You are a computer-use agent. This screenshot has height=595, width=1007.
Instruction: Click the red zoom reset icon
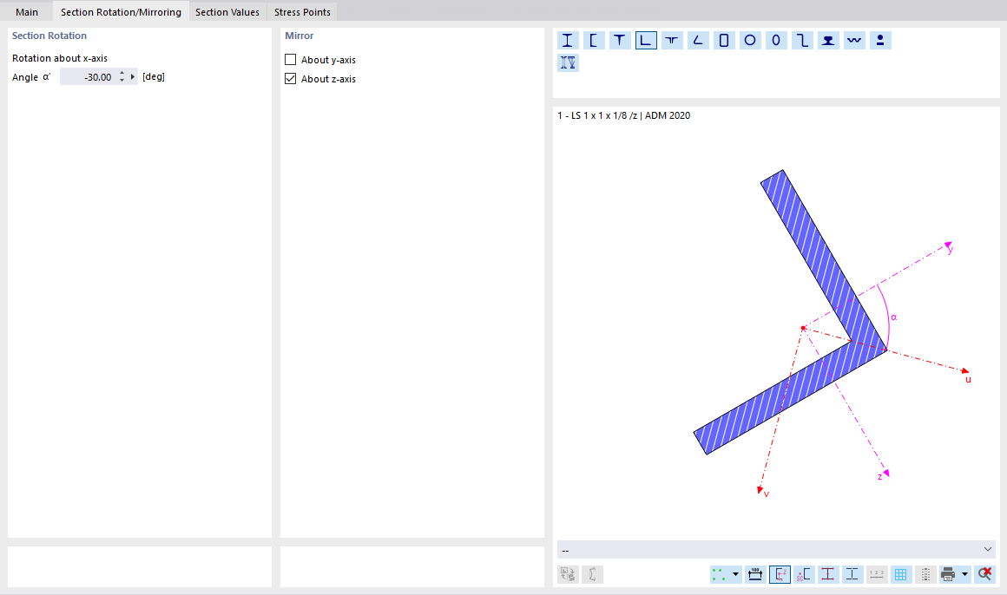[984, 573]
